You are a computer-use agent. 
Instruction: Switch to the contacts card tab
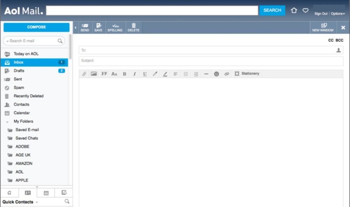point(28,193)
